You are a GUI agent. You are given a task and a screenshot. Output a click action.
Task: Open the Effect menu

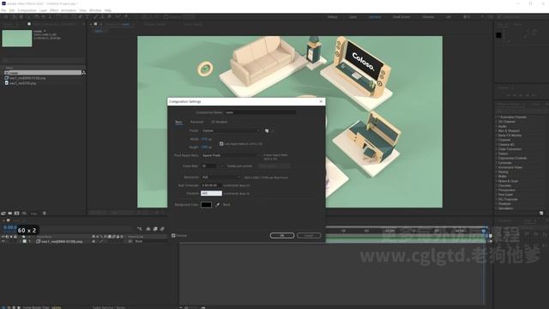click(x=54, y=10)
